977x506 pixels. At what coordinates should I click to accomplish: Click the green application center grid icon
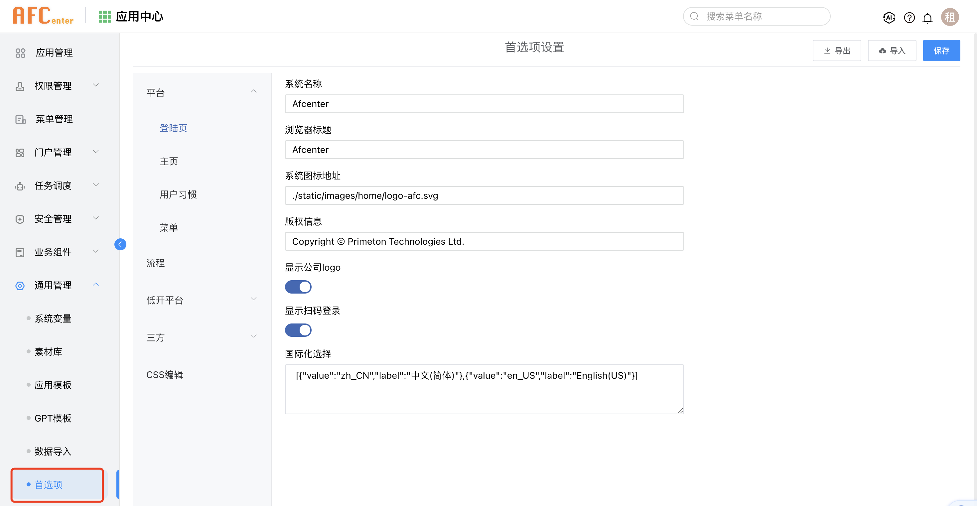[105, 17]
